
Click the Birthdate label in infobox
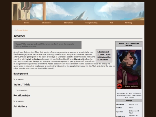coord(120,104)
